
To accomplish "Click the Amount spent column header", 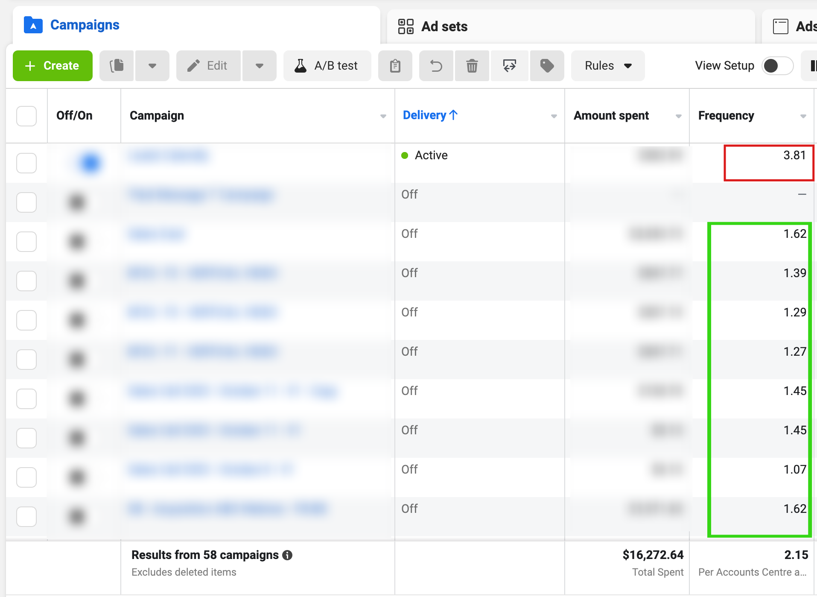I will coord(611,116).
